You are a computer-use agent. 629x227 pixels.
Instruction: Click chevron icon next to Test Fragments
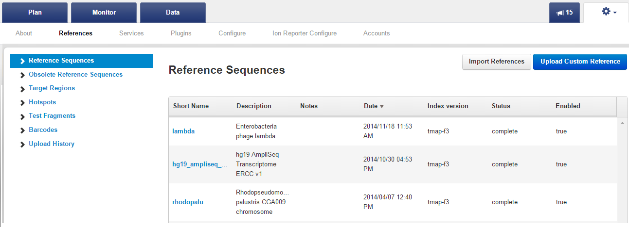(22, 116)
